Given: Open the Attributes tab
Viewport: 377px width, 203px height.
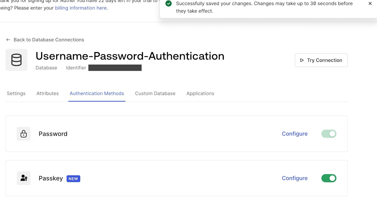Looking at the screenshot, I should (x=47, y=93).
